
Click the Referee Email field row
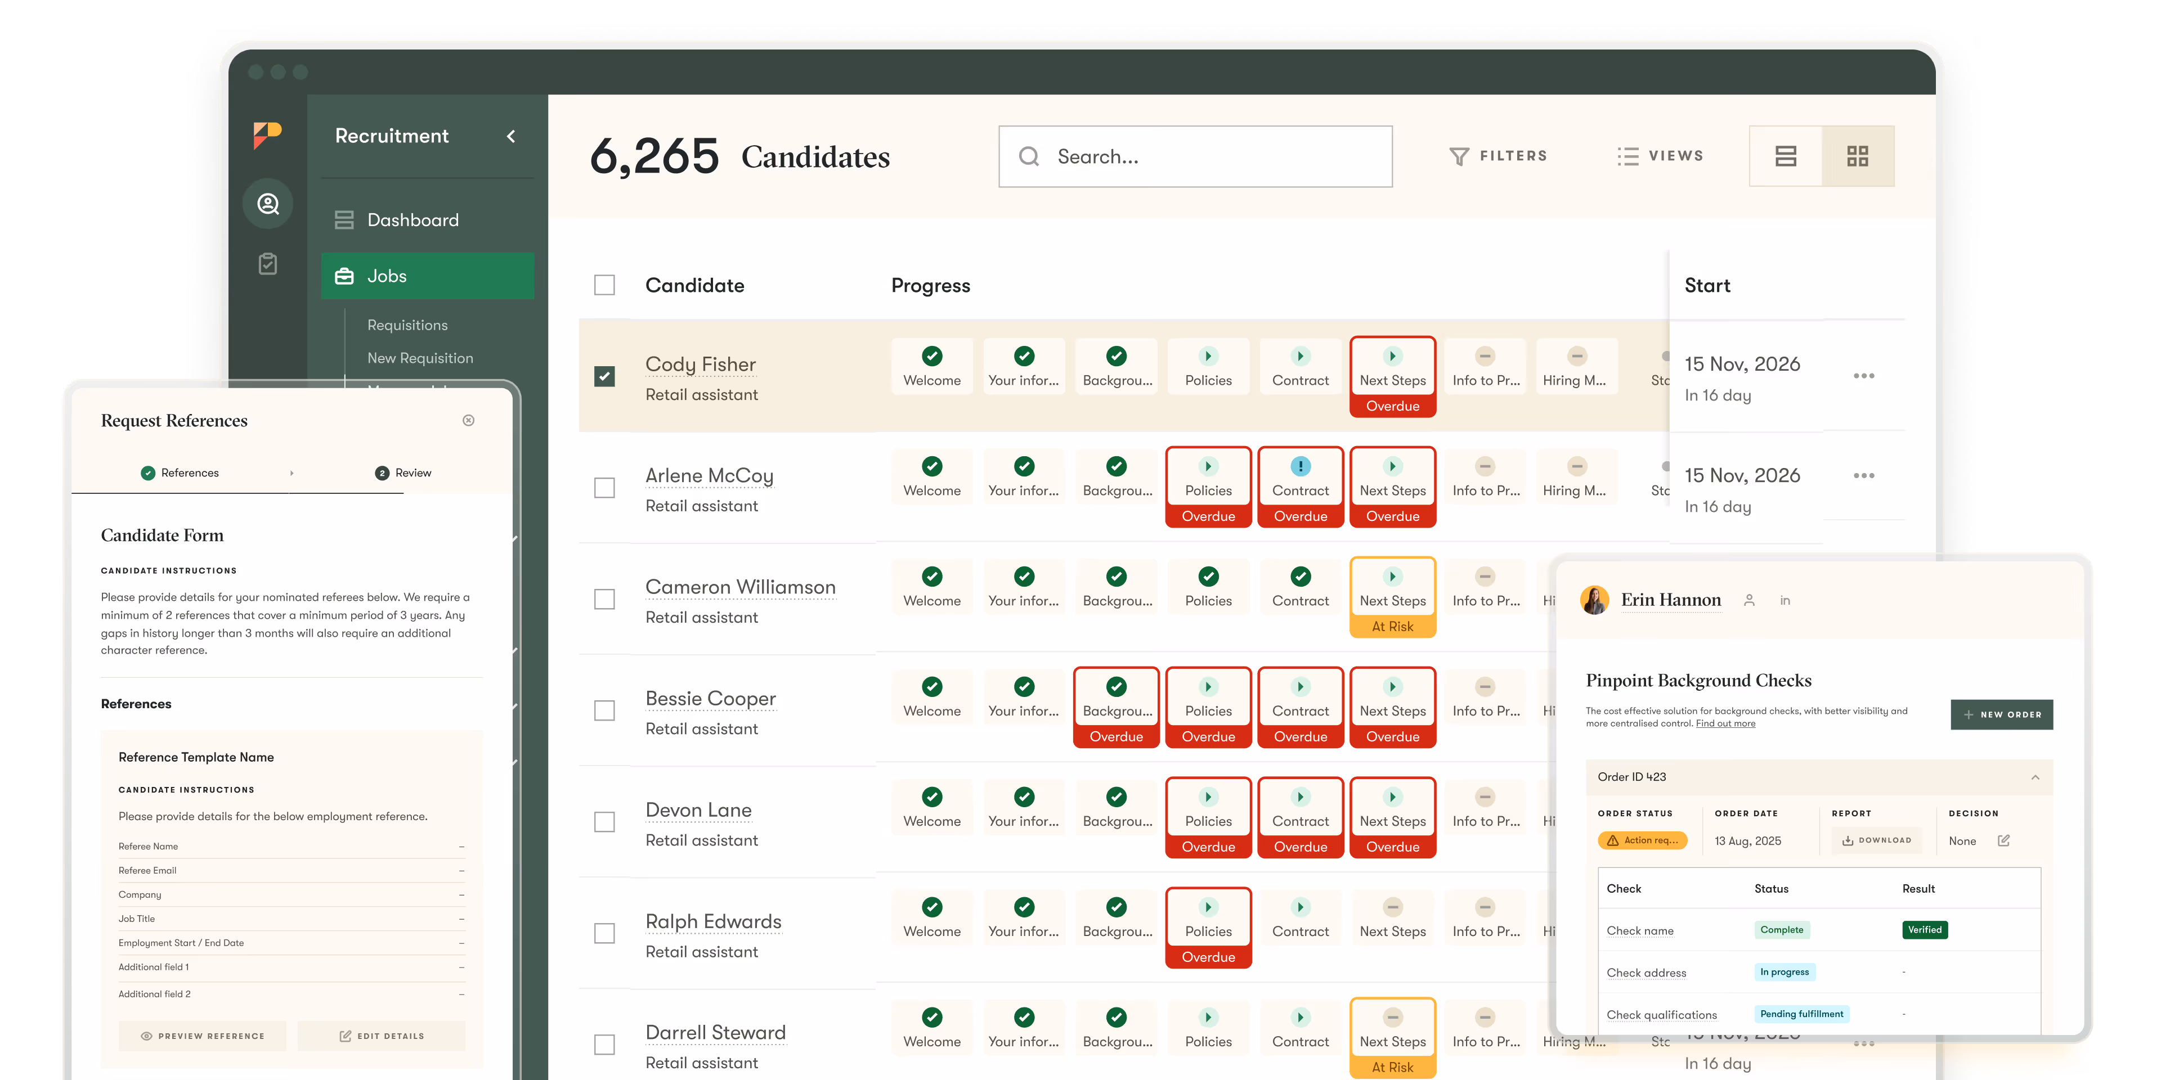click(x=291, y=871)
